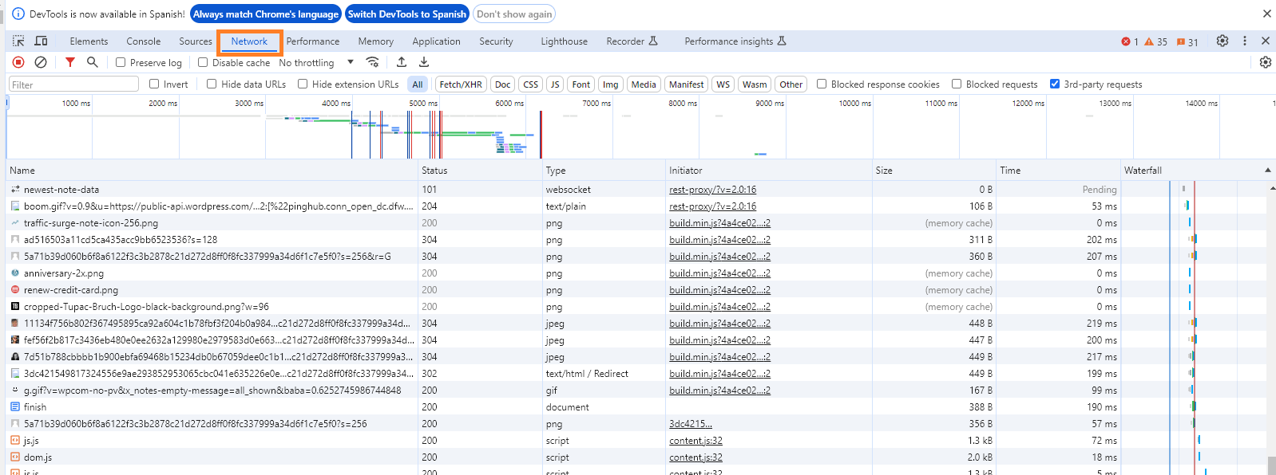Open network conditions wifi icon
Viewport: 1276px width, 475px height.
372,62
